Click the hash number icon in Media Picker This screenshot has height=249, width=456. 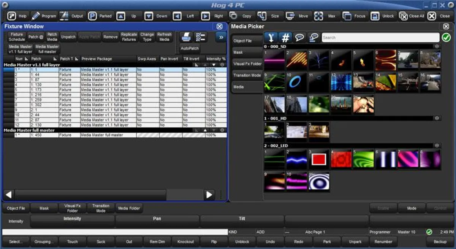(x=285, y=37)
